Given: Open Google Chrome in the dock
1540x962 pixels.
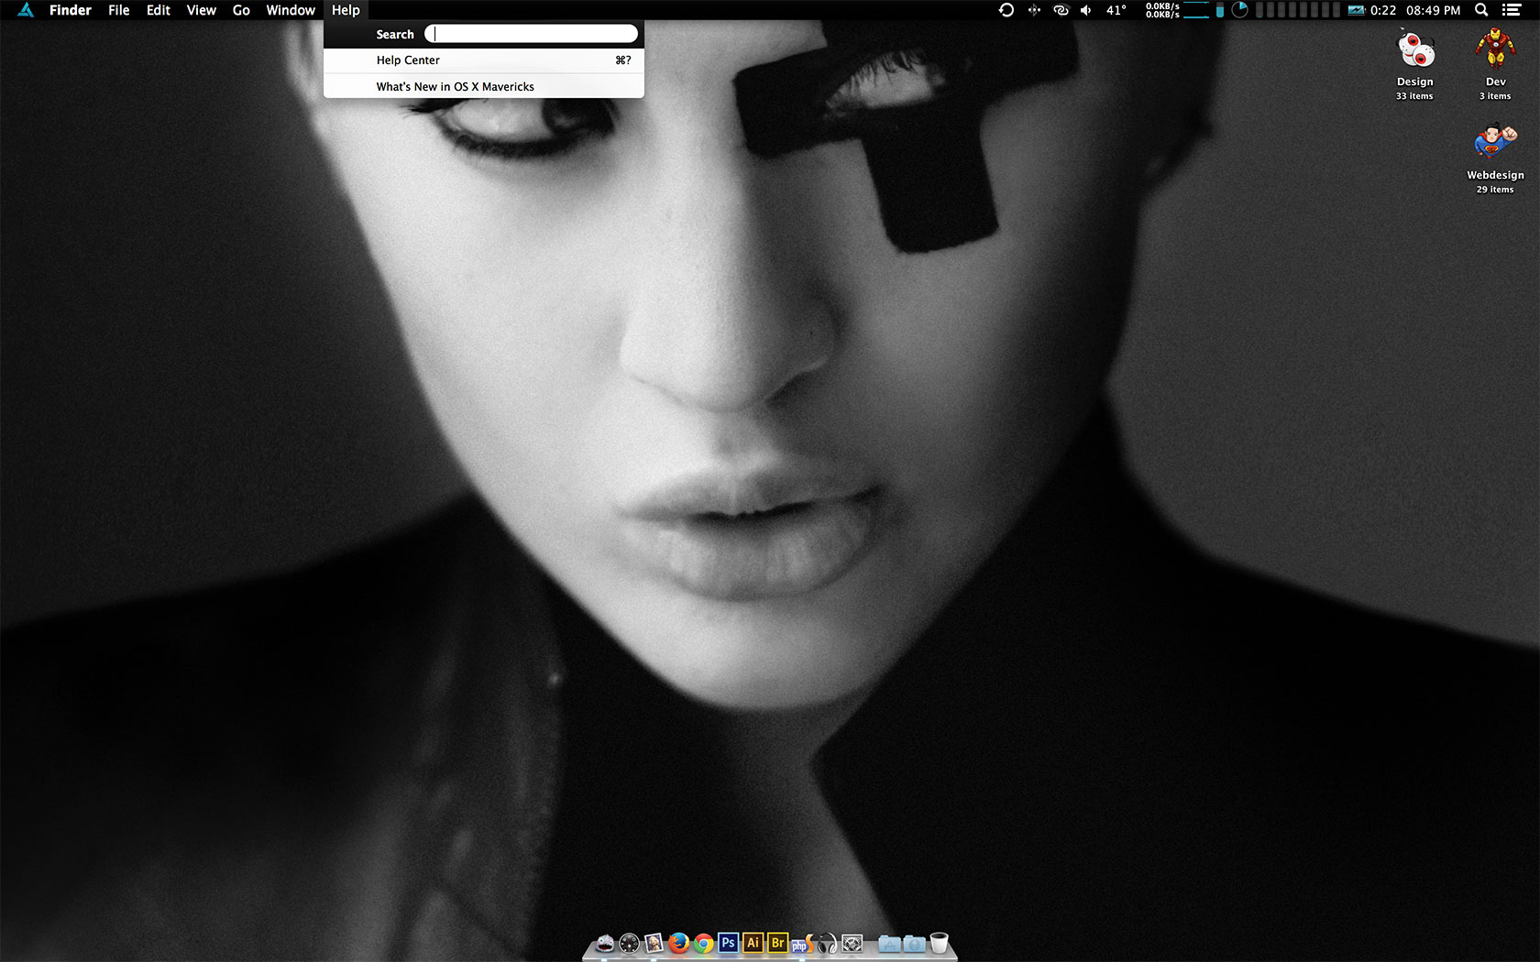Looking at the screenshot, I should tap(703, 943).
